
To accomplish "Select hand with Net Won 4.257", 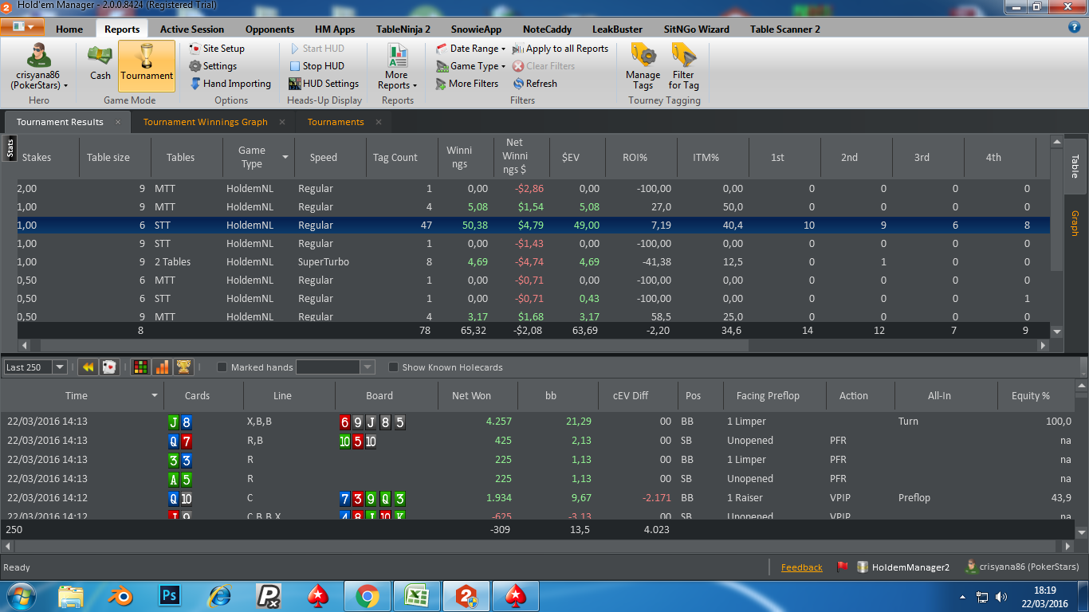I will point(537,422).
